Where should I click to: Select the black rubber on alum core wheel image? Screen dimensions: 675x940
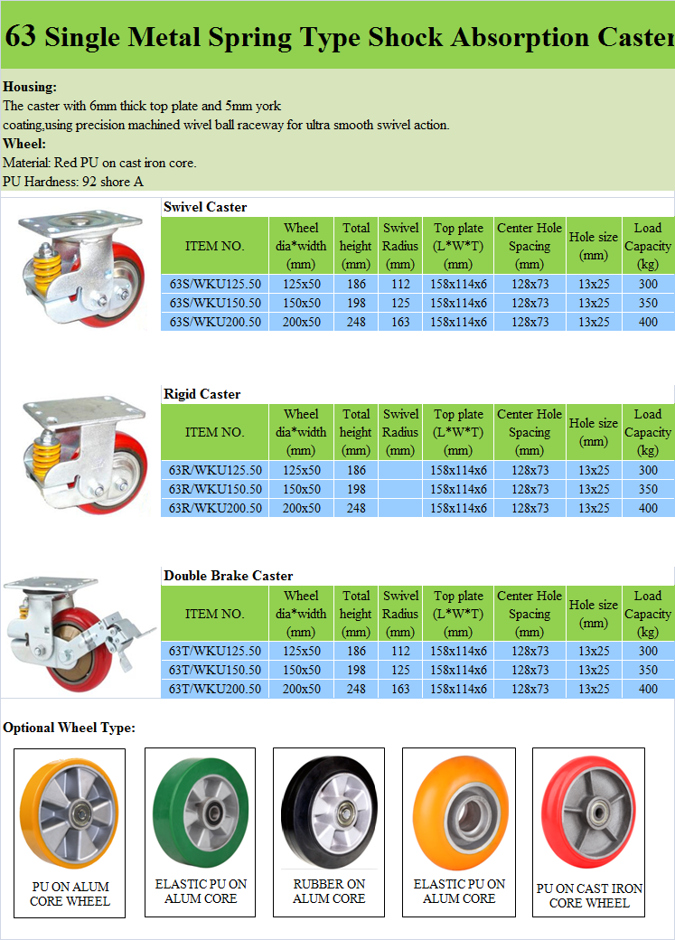point(329,811)
